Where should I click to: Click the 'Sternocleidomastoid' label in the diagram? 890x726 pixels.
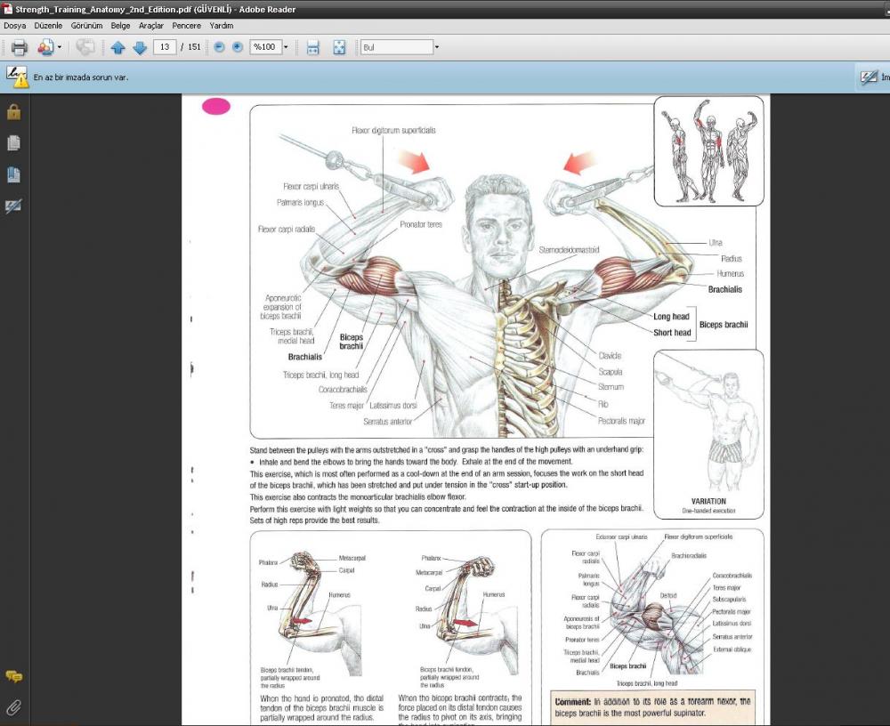coord(569,250)
